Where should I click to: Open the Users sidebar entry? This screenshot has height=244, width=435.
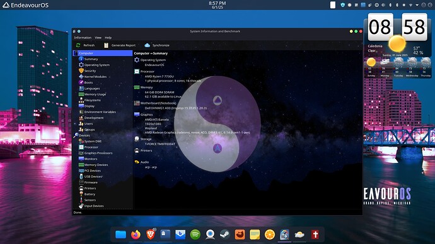[88, 124]
